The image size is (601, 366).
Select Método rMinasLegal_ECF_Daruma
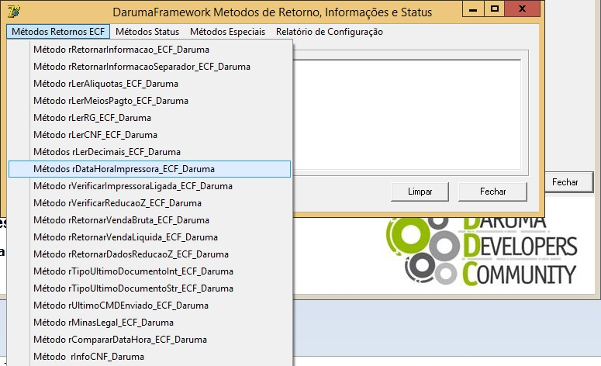(150, 323)
